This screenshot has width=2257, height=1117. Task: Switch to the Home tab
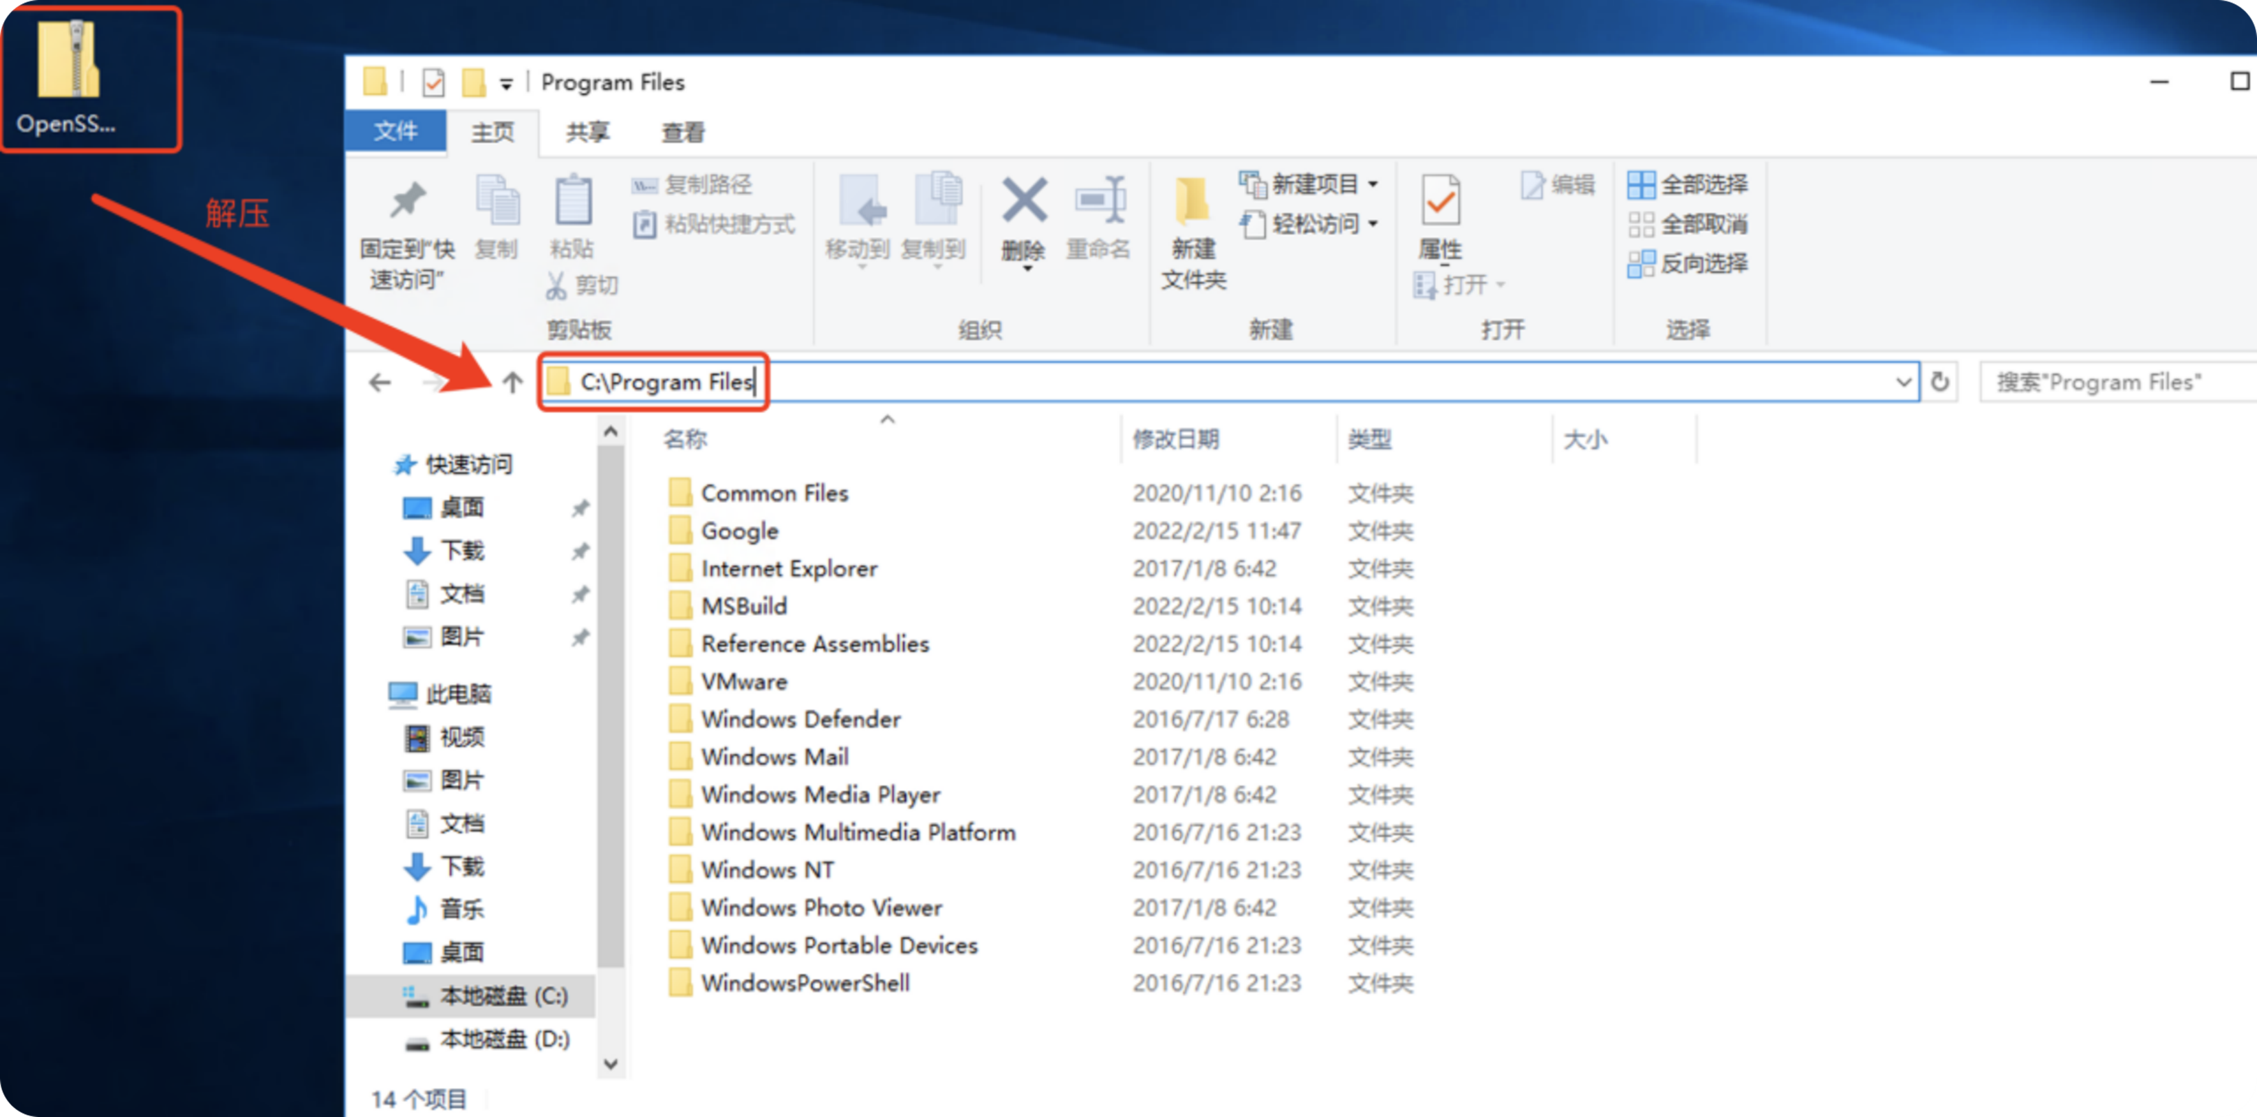click(493, 132)
